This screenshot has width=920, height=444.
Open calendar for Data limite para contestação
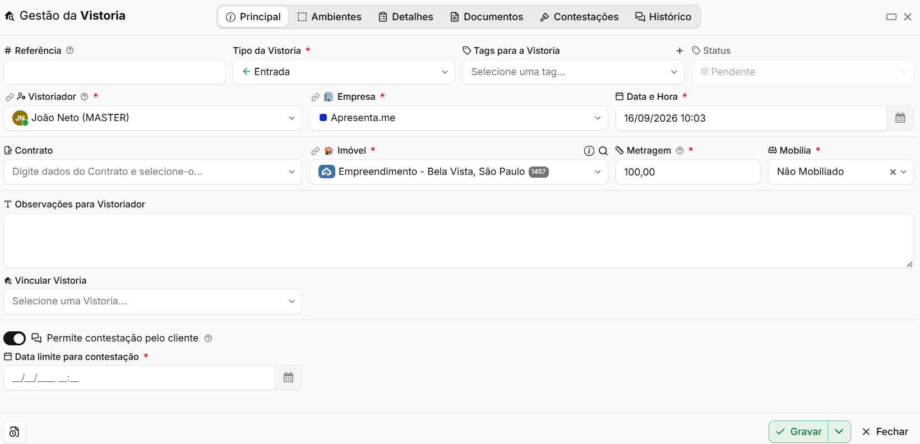288,378
